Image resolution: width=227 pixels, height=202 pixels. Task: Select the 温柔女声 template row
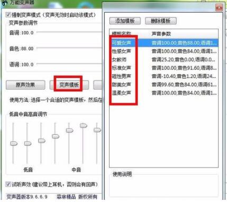(164, 93)
